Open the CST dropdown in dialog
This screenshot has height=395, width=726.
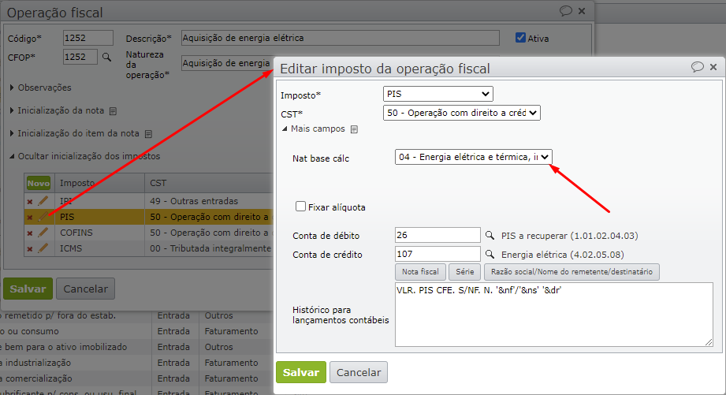pyautogui.click(x=462, y=113)
